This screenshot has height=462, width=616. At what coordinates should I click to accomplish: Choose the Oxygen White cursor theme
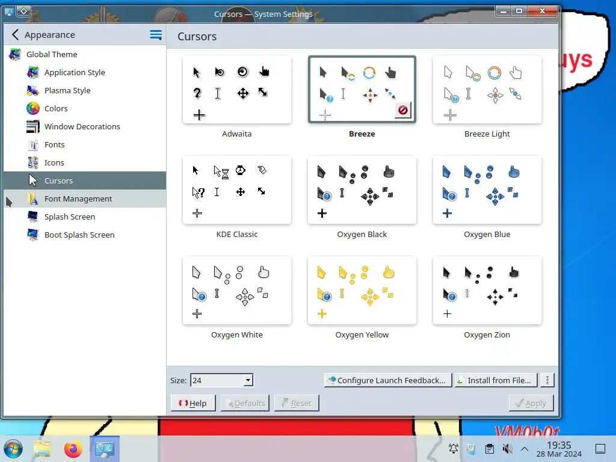(237, 291)
